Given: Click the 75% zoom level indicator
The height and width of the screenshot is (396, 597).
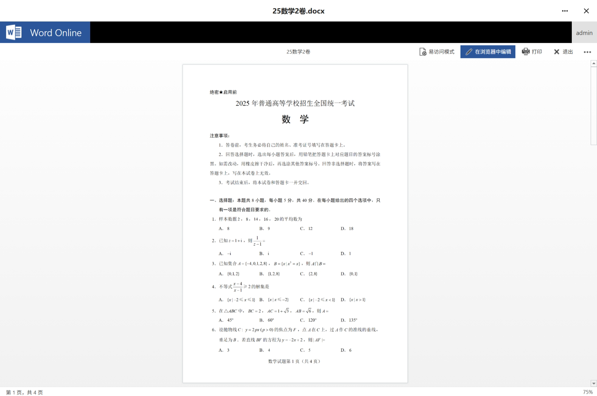Looking at the screenshot, I should coord(588,392).
